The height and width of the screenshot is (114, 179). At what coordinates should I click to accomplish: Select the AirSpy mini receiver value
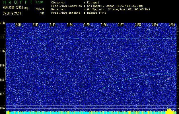tap(118, 9)
